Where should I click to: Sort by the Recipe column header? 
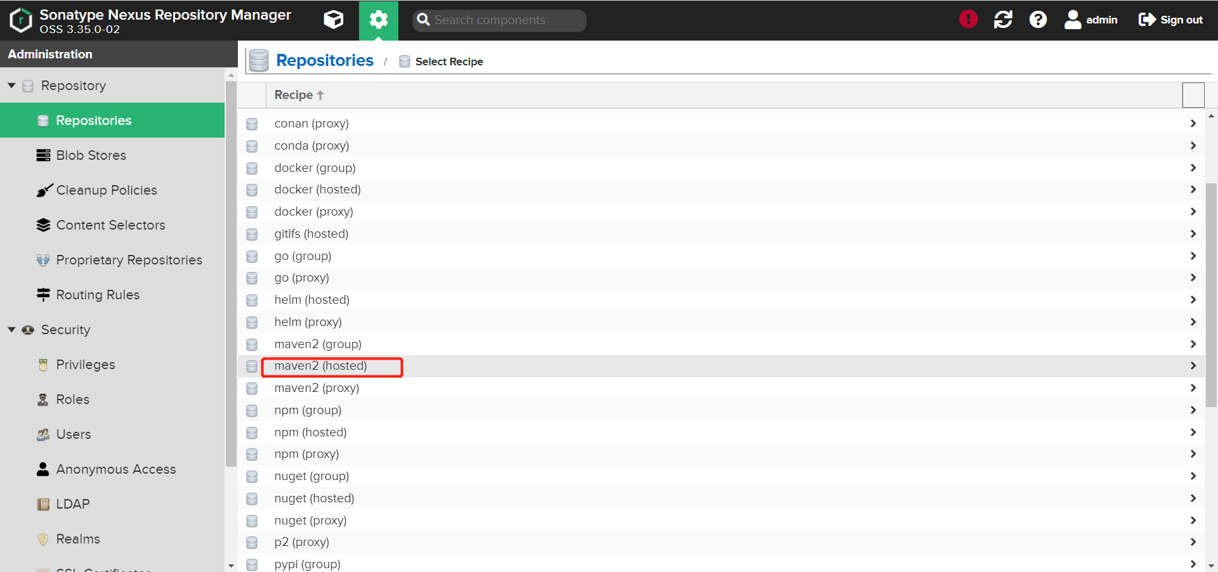tap(299, 95)
